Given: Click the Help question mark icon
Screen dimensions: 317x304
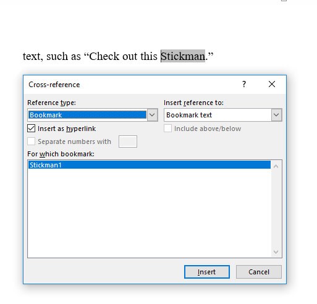Looking at the screenshot, I should click(244, 84).
